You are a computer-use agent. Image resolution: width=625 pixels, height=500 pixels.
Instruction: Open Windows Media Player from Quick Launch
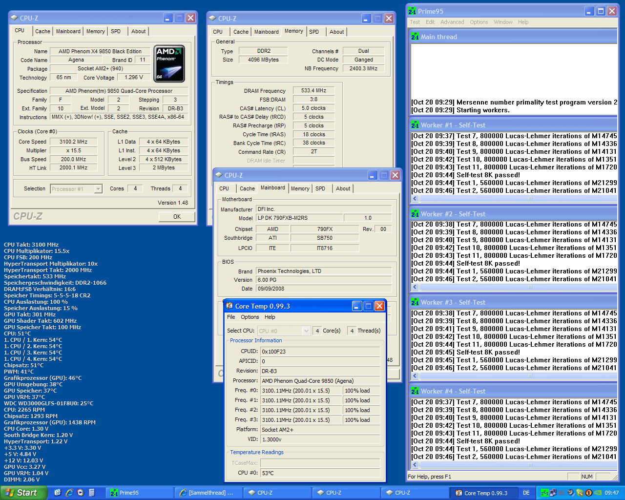click(81, 493)
